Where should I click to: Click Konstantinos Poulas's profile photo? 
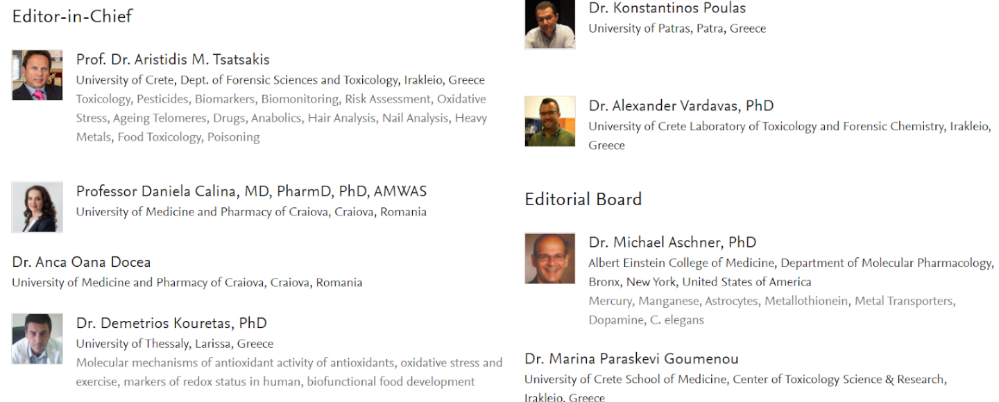click(x=550, y=24)
